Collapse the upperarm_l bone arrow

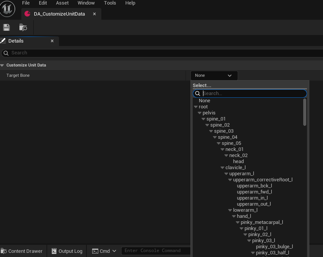click(x=226, y=174)
